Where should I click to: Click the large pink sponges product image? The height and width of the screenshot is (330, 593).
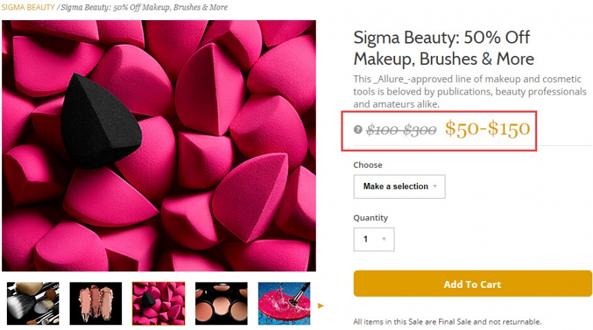point(159,146)
